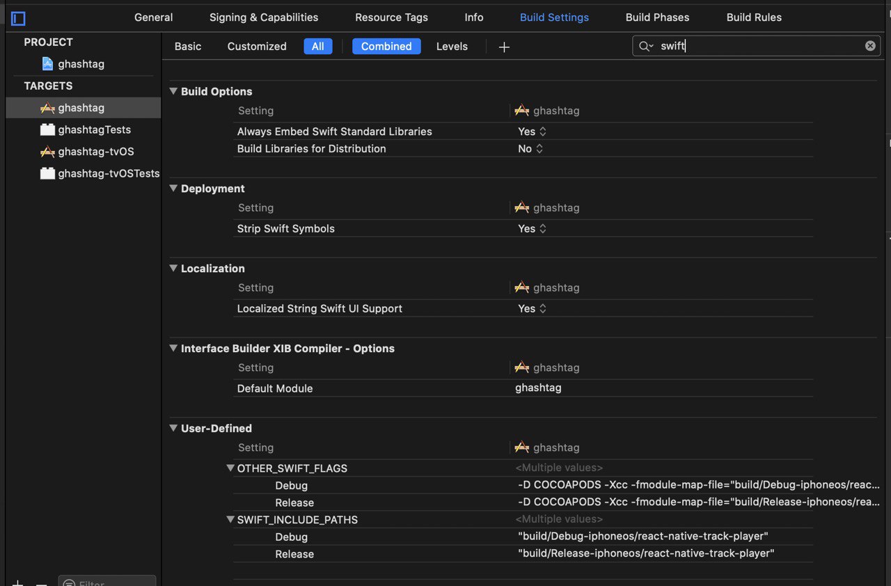Image resolution: width=891 pixels, height=586 pixels.
Task: Select the ghashtag app target icon
Action: point(47,108)
